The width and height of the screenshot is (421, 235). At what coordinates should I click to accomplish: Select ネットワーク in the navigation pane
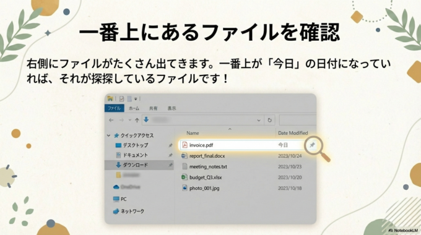132,211
